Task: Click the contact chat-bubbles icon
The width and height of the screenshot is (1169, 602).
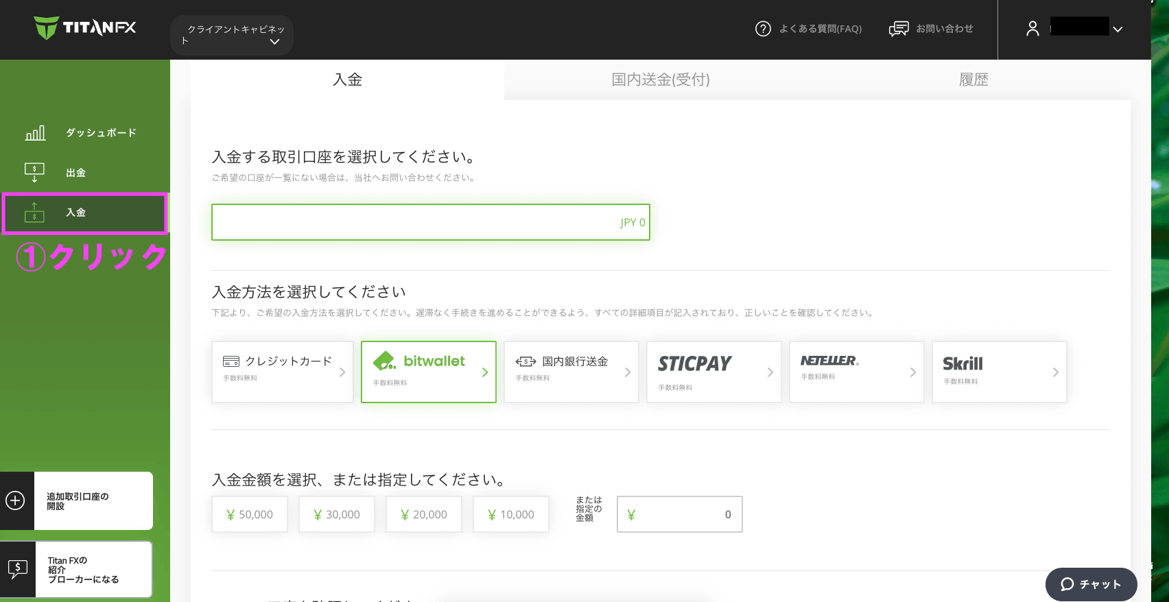Action: point(899,29)
